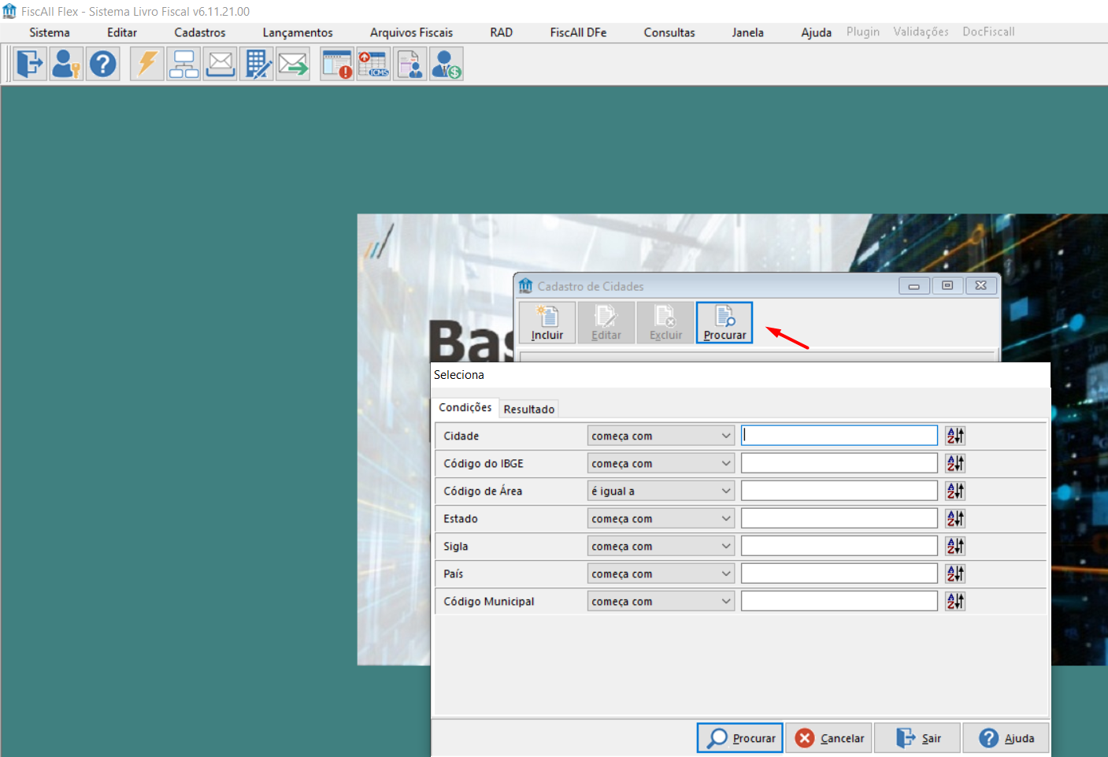Toggle sort order for Cidade row
This screenshot has width=1108, height=757.
[955, 436]
